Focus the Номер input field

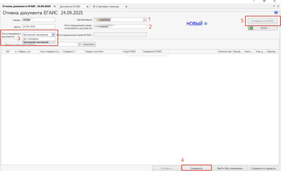pyautogui.click(x=38, y=20)
